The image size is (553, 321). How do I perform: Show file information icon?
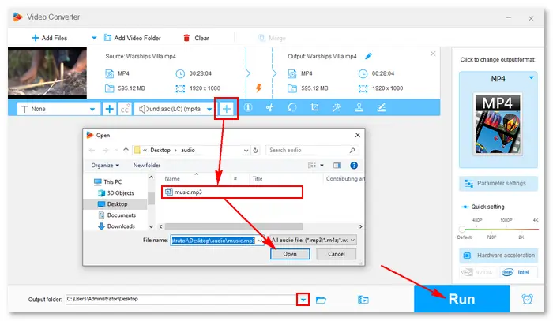[x=248, y=108]
